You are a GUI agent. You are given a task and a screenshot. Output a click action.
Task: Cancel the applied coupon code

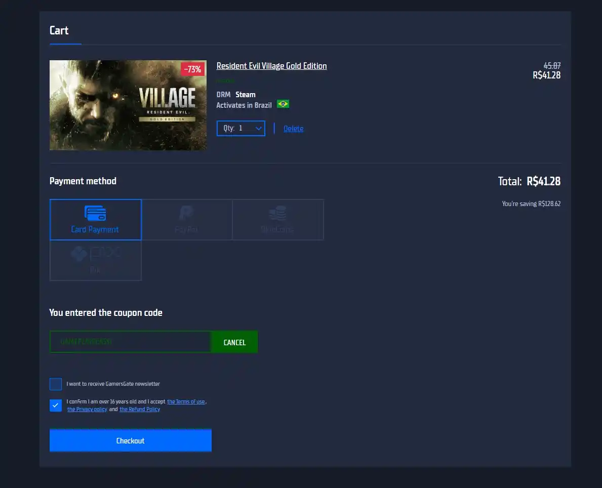tap(234, 342)
